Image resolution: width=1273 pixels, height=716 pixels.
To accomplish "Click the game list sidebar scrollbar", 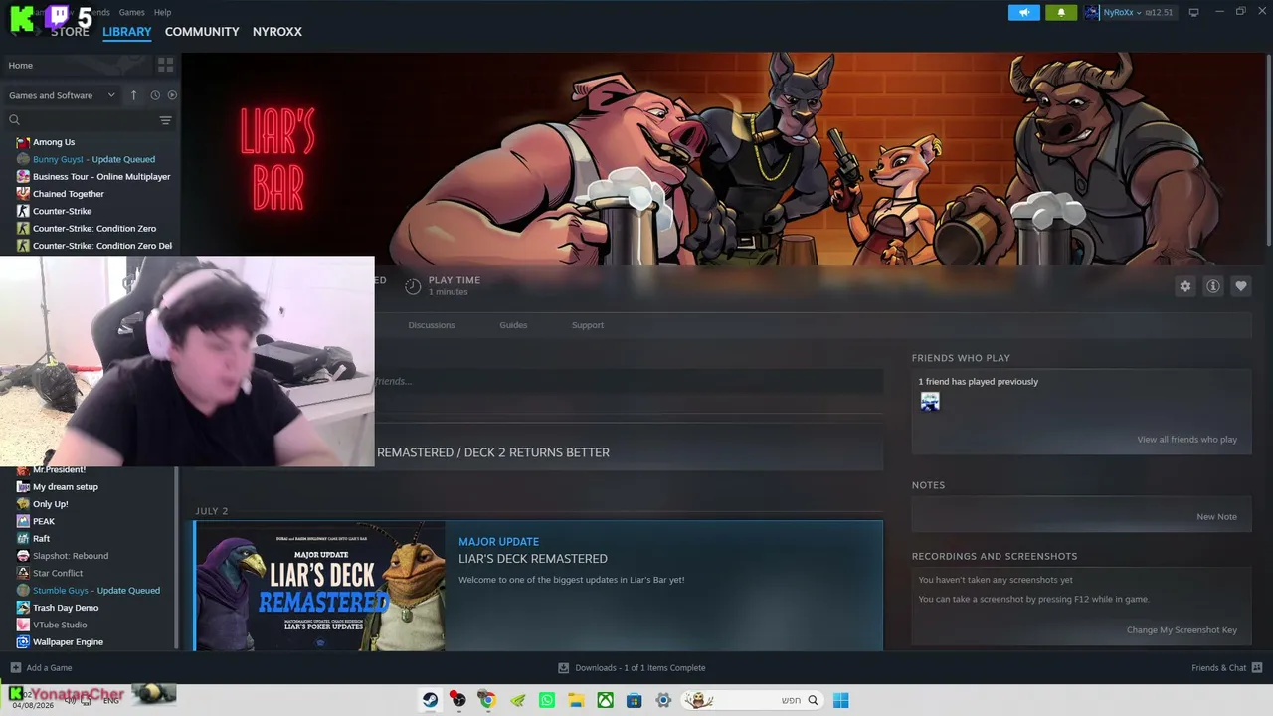I will click(177, 557).
